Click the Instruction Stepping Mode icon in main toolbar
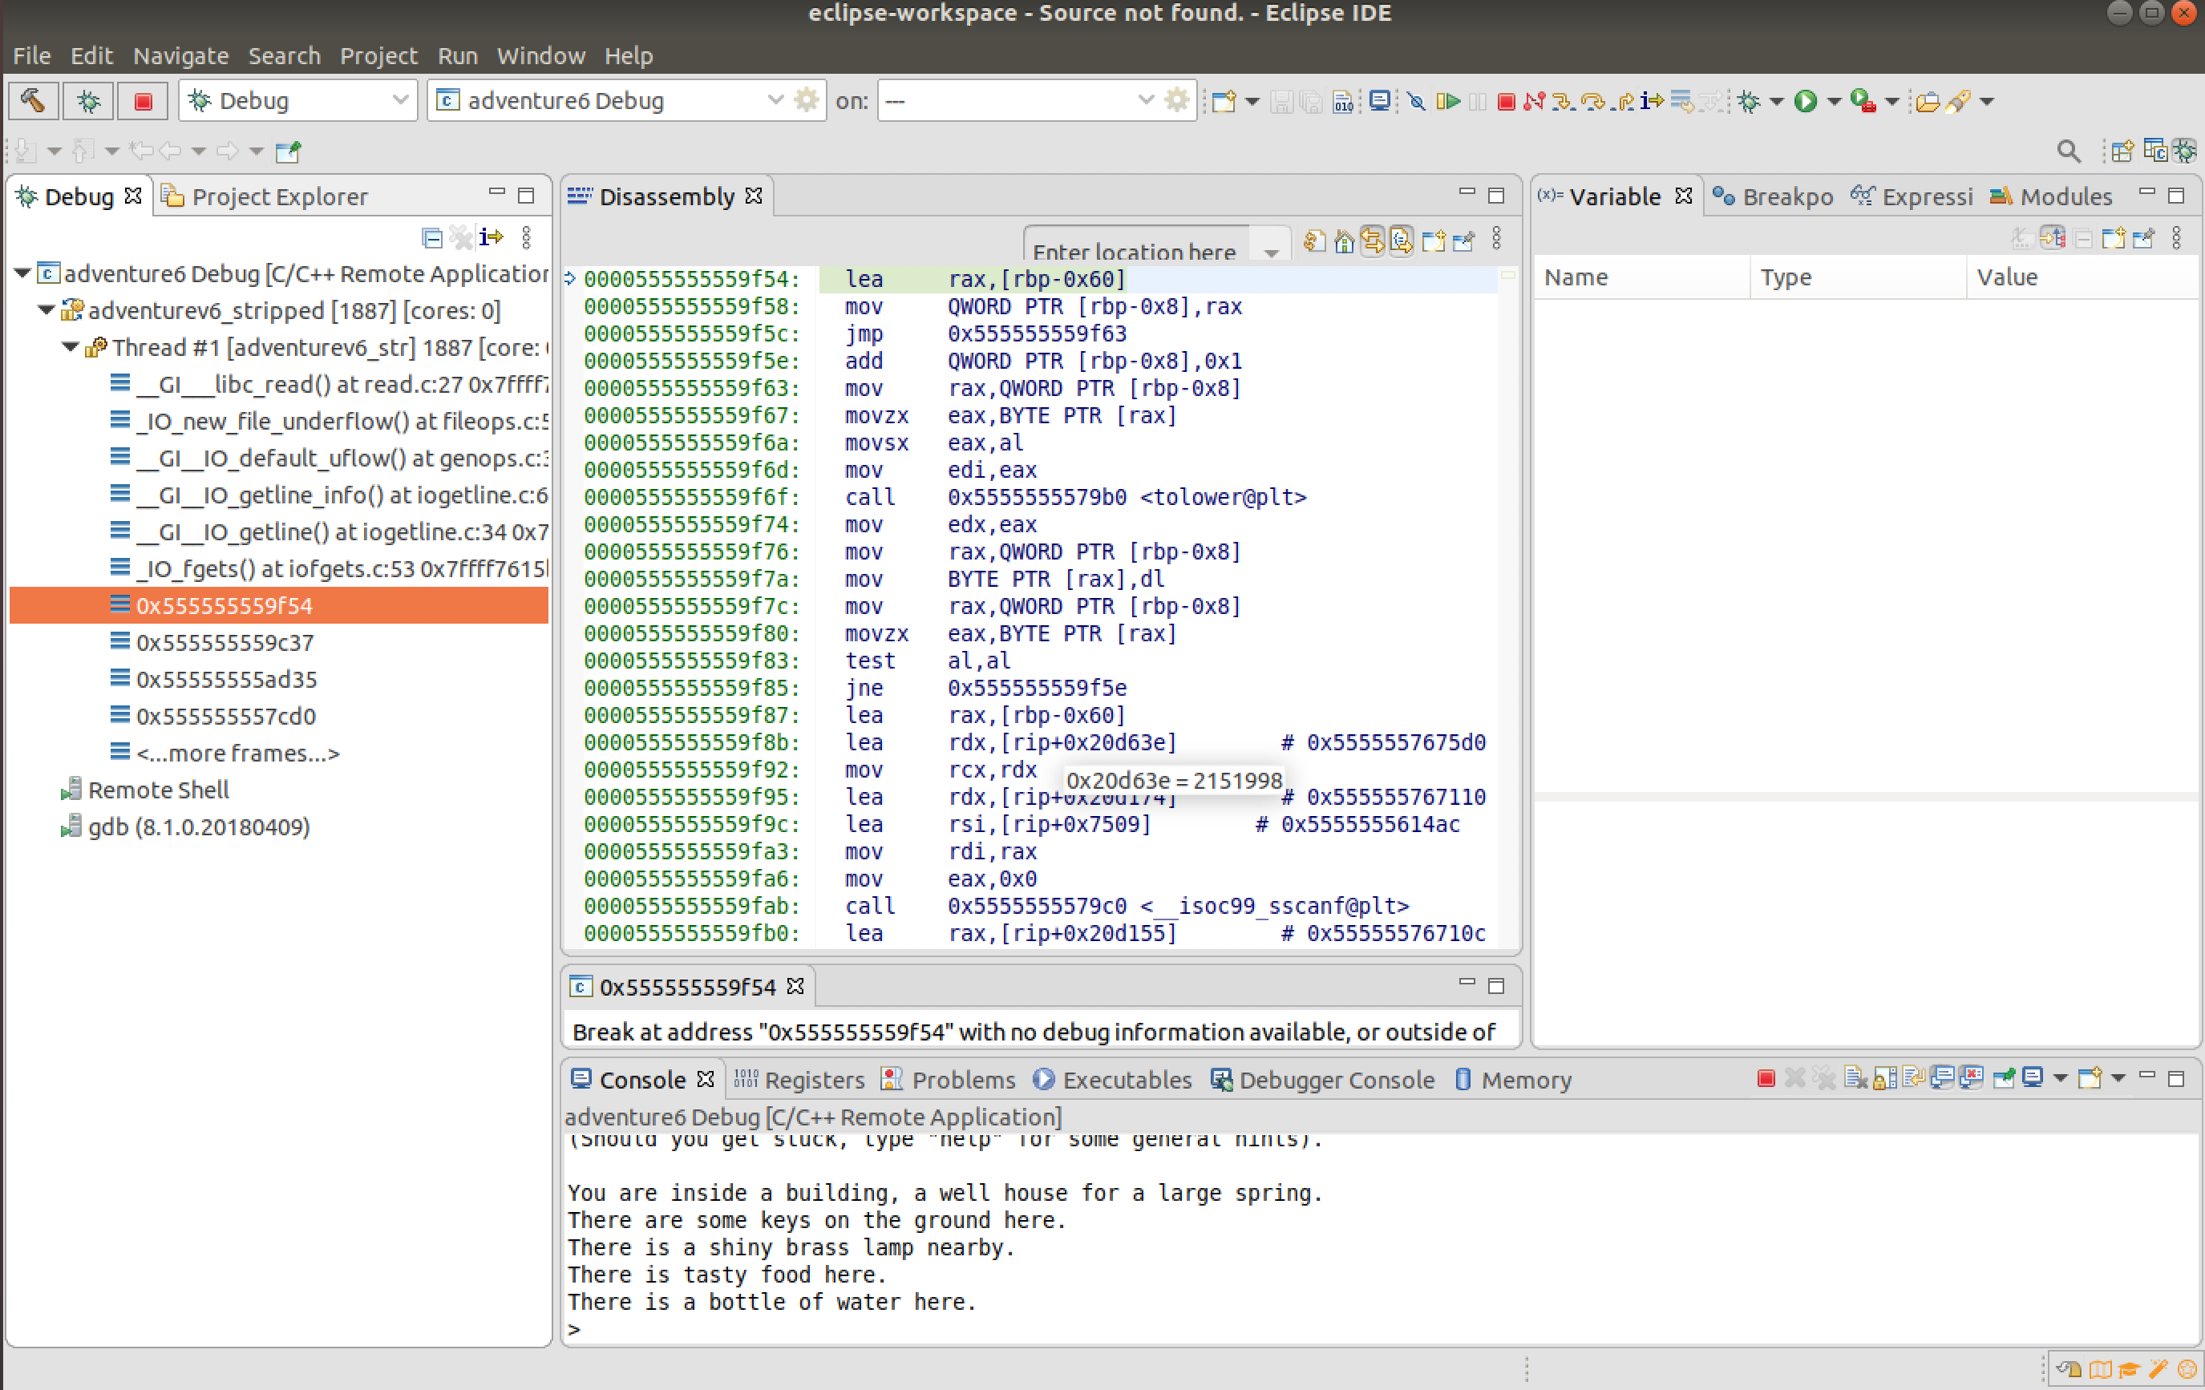Viewport: 2205px width, 1390px height. coord(1651,101)
